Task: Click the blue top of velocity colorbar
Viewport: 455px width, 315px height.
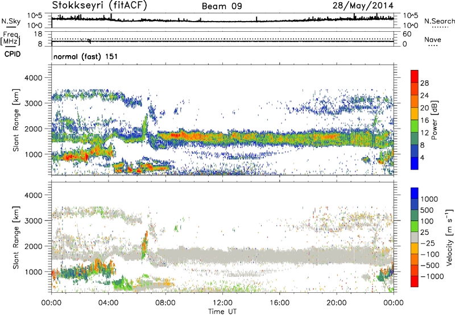Action: point(415,193)
